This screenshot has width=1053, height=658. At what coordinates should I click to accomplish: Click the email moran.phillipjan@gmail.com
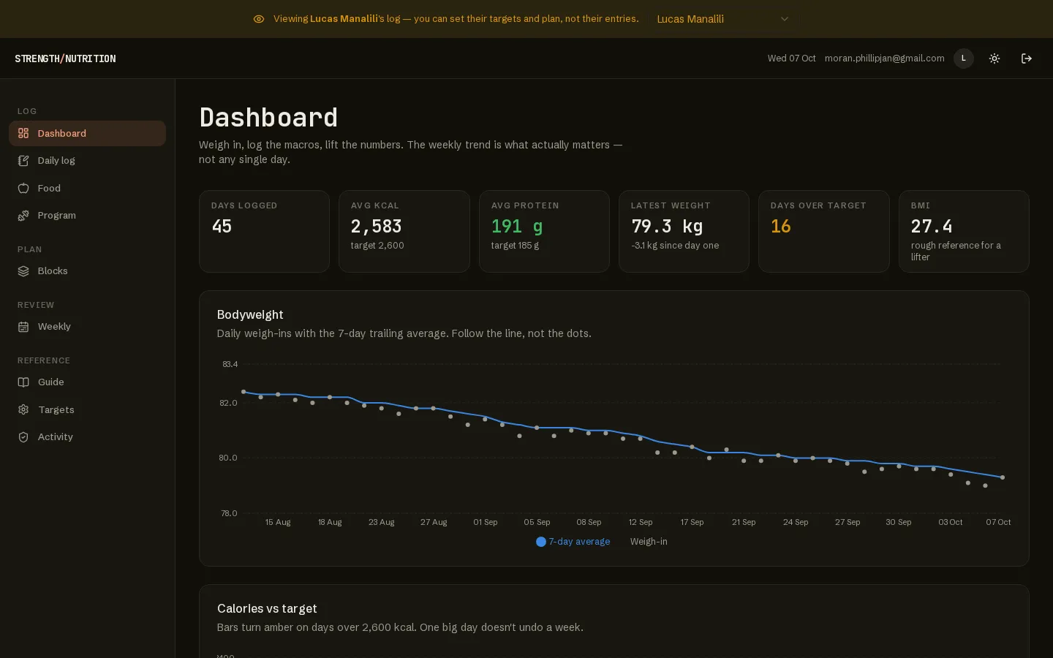pyautogui.click(x=884, y=58)
